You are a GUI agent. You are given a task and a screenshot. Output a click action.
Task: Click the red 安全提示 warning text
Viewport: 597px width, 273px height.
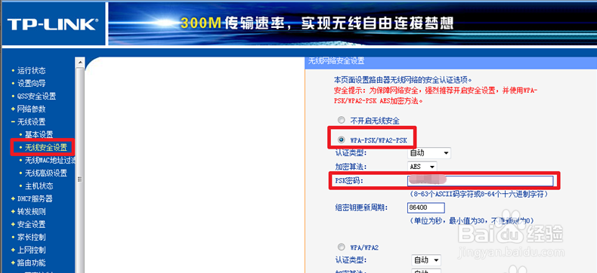pos(435,96)
